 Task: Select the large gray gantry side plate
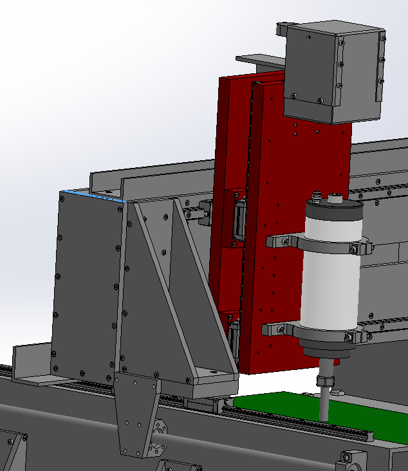pyautogui.click(x=84, y=283)
